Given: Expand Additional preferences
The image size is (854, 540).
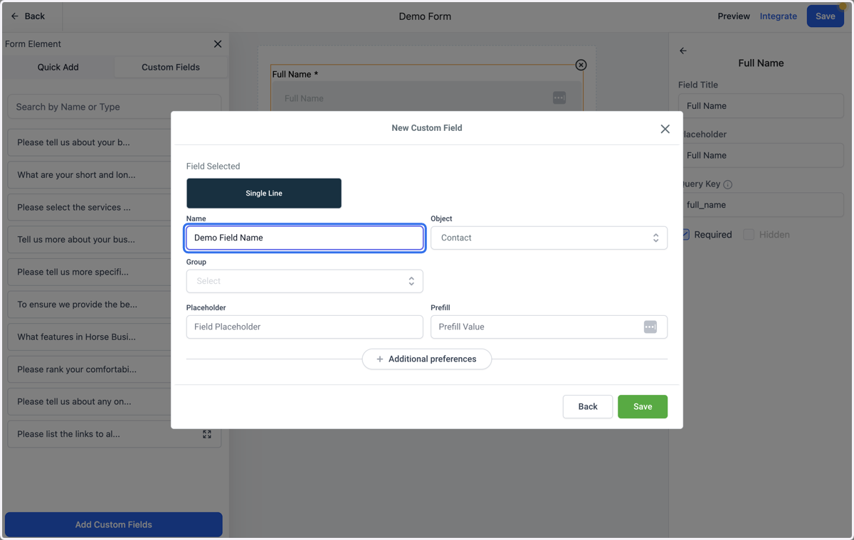Looking at the screenshot, I should [x=427, y=359].
